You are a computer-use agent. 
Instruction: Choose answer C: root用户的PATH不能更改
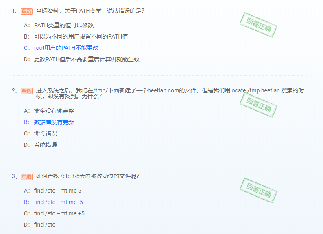pos(61,48)
